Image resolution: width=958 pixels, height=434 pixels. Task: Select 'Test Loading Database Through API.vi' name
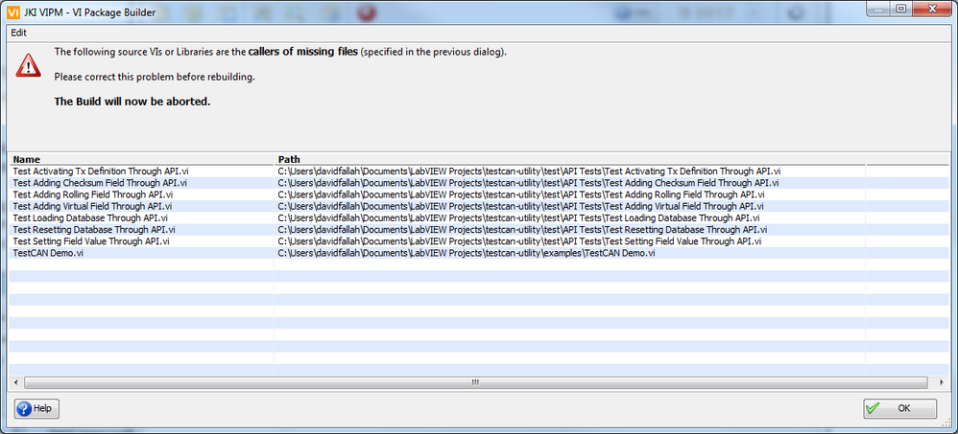tap(90, 217)
